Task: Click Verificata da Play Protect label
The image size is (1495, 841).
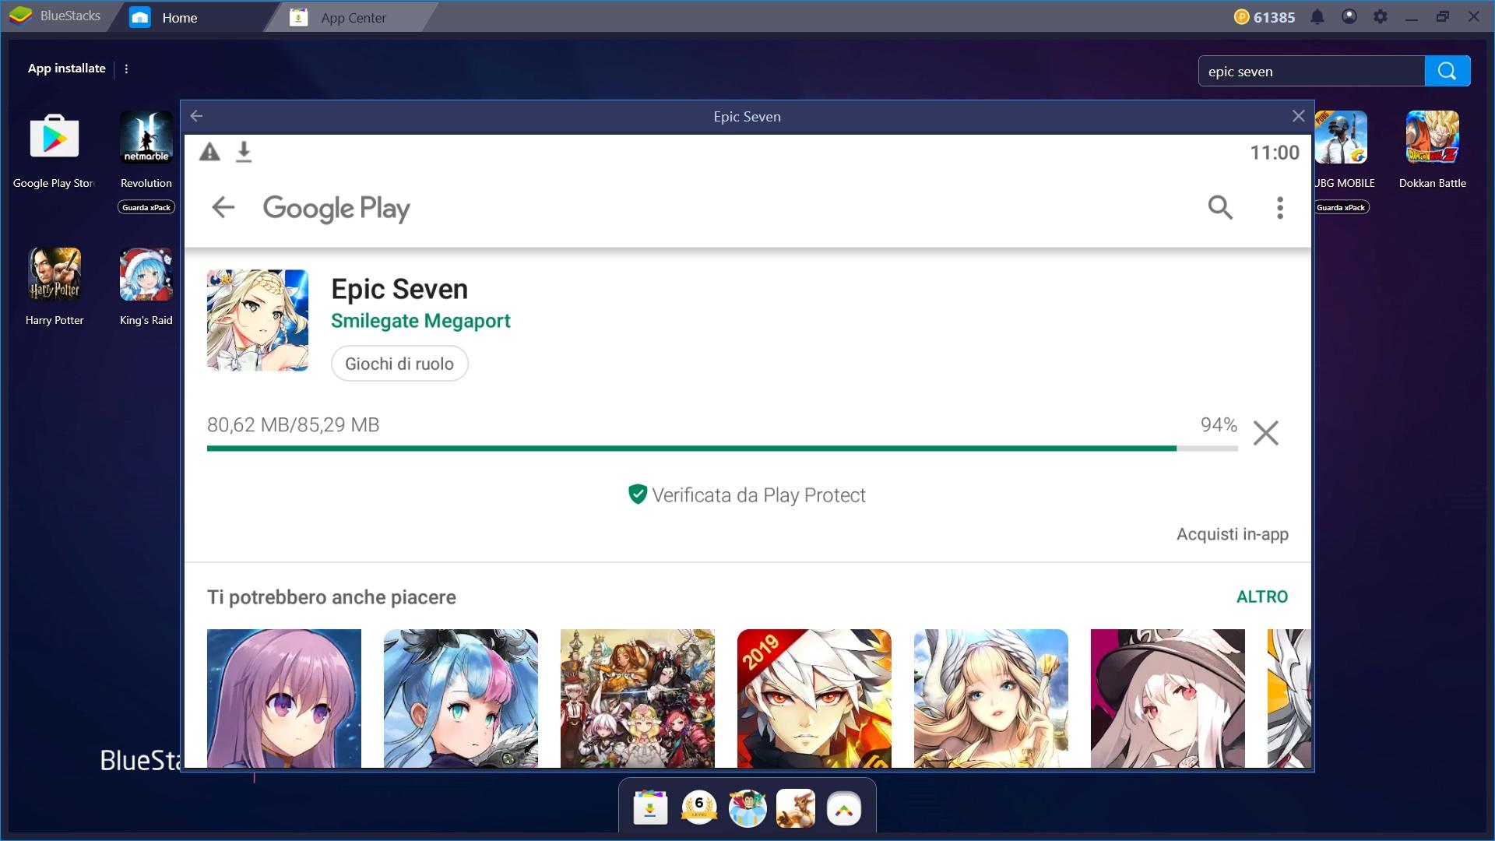Action: (747, 495)
